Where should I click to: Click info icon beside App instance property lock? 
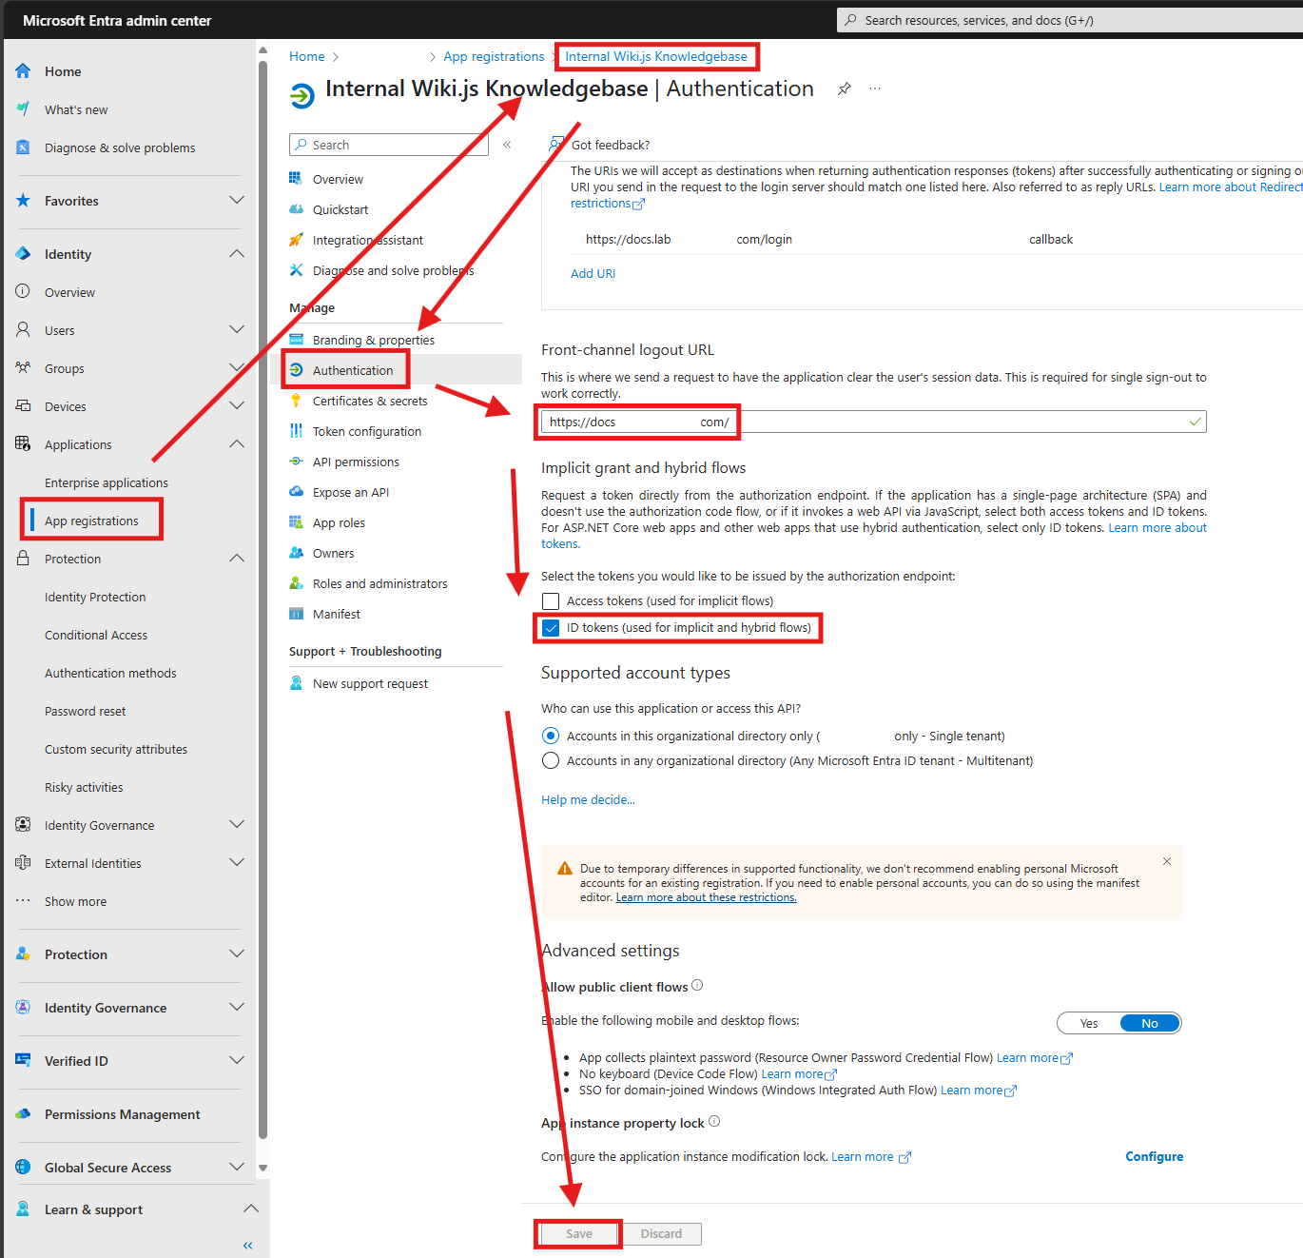point(714,1122)
